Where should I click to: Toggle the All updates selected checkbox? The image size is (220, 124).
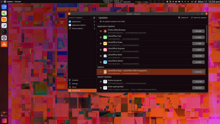click(101, 21)
